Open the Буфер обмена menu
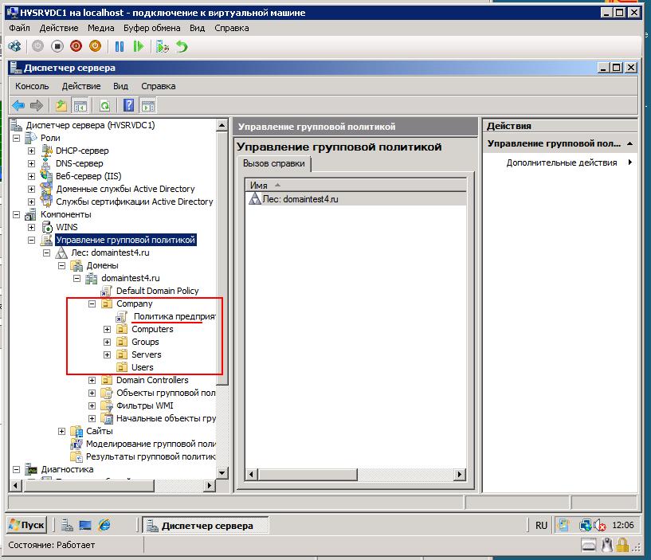 coord(152,28)
